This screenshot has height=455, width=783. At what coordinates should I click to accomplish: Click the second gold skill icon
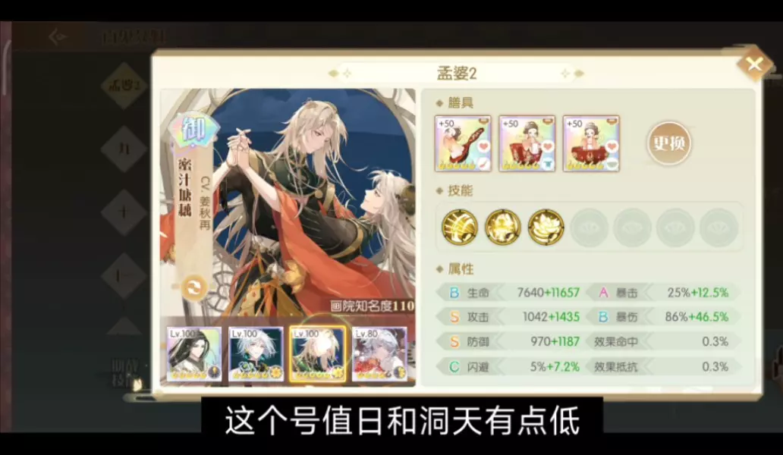pos(503,227)
